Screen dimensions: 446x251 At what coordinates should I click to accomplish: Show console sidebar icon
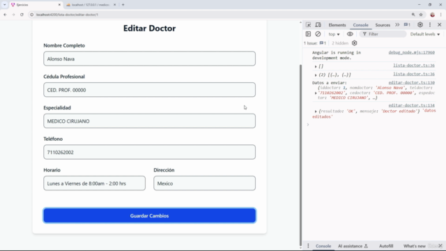[x=308, y=34]
